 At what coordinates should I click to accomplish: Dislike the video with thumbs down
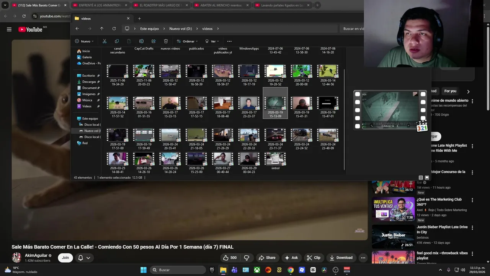click(247, 258)
